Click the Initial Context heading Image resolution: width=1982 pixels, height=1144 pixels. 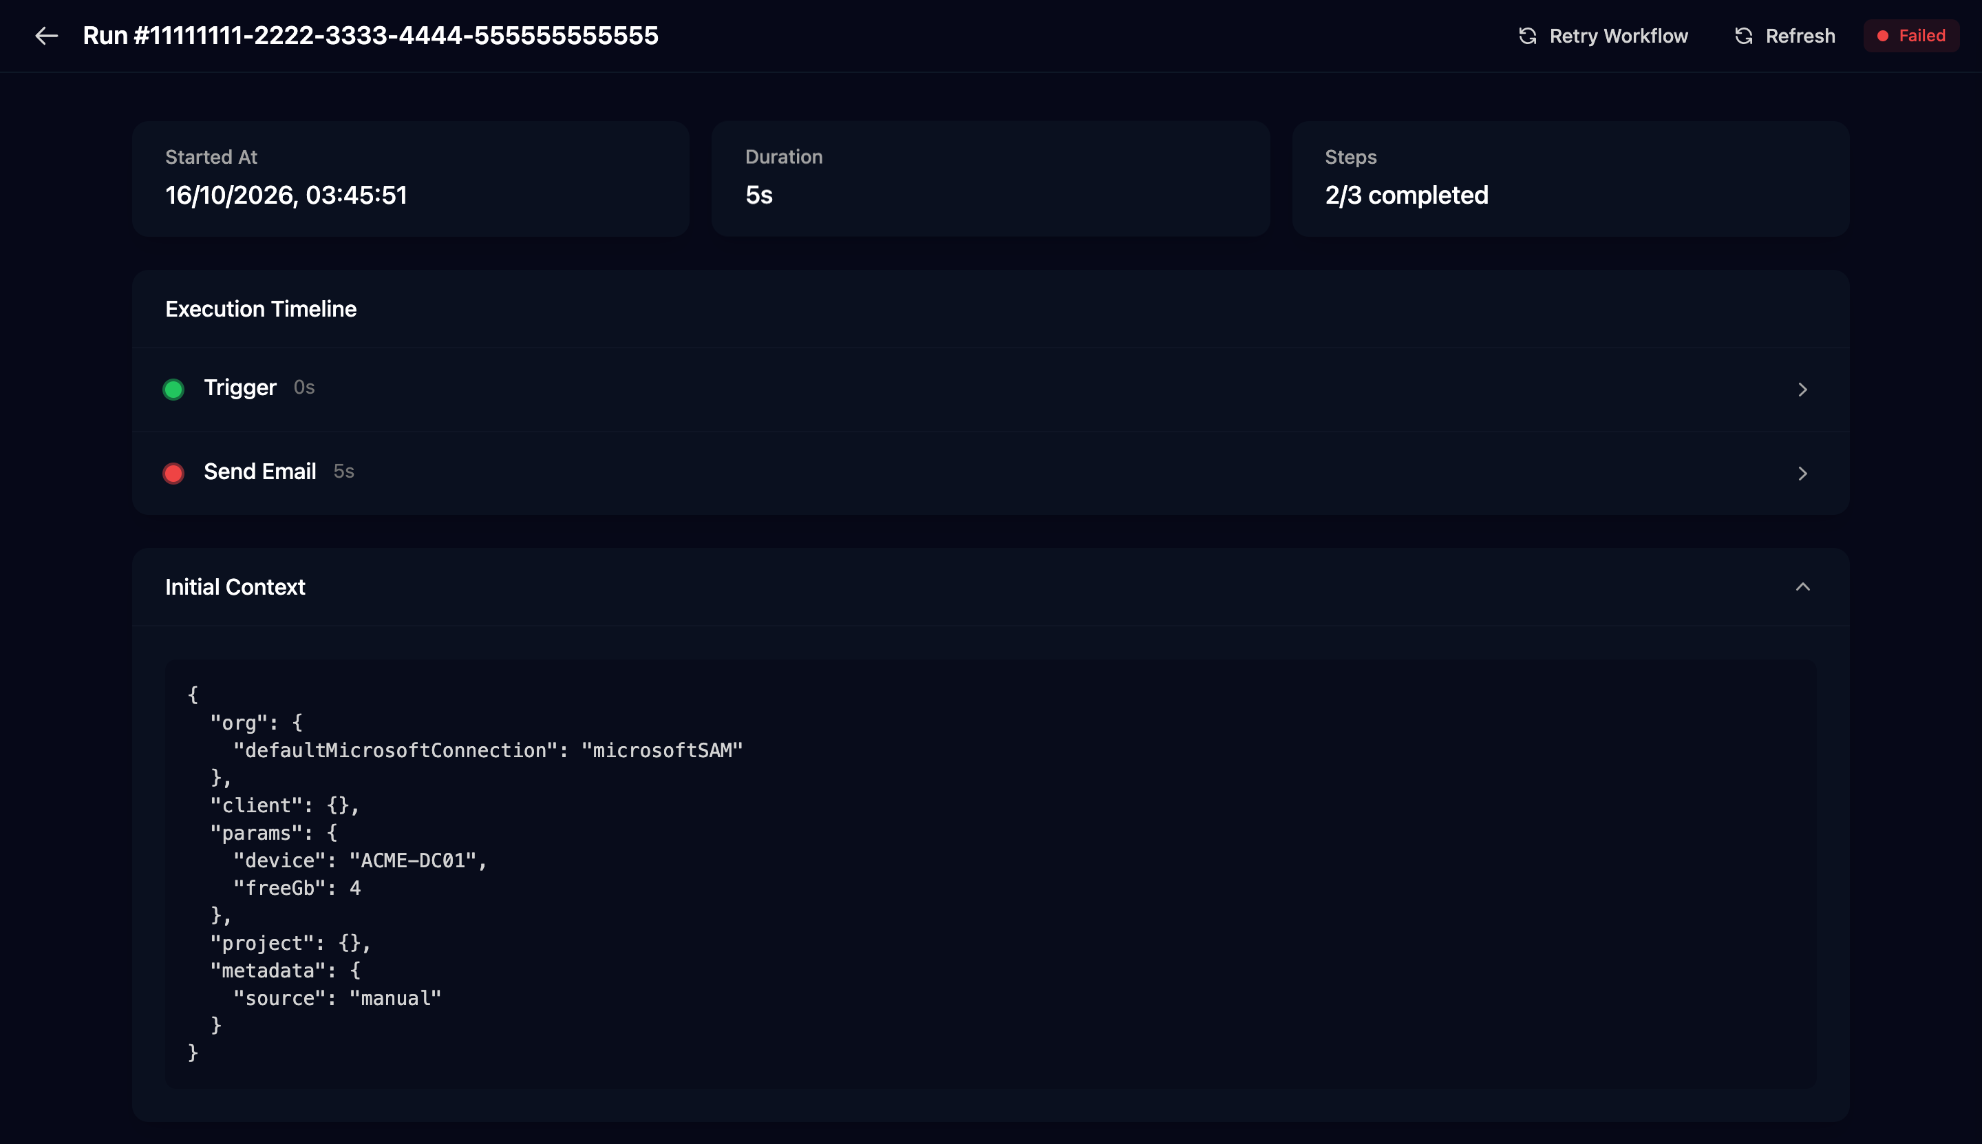click(235, 587)
